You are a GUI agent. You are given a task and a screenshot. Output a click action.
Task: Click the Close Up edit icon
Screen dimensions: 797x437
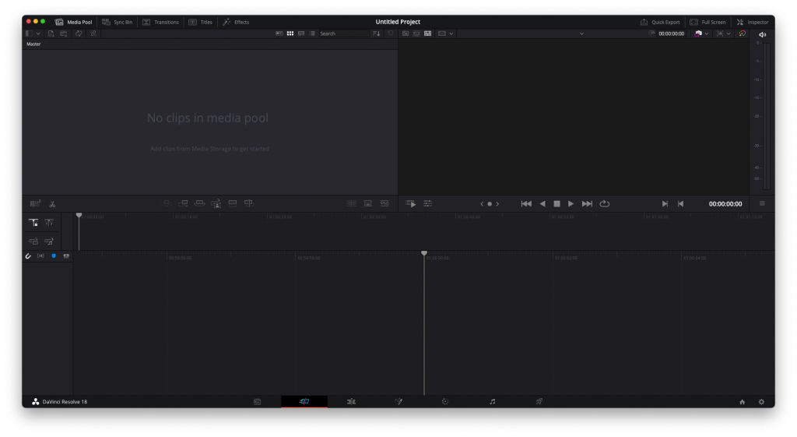216,203
